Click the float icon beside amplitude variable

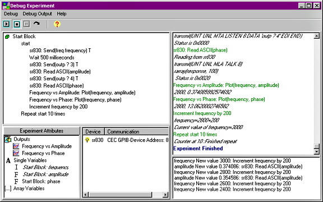[x=16, y=175]
